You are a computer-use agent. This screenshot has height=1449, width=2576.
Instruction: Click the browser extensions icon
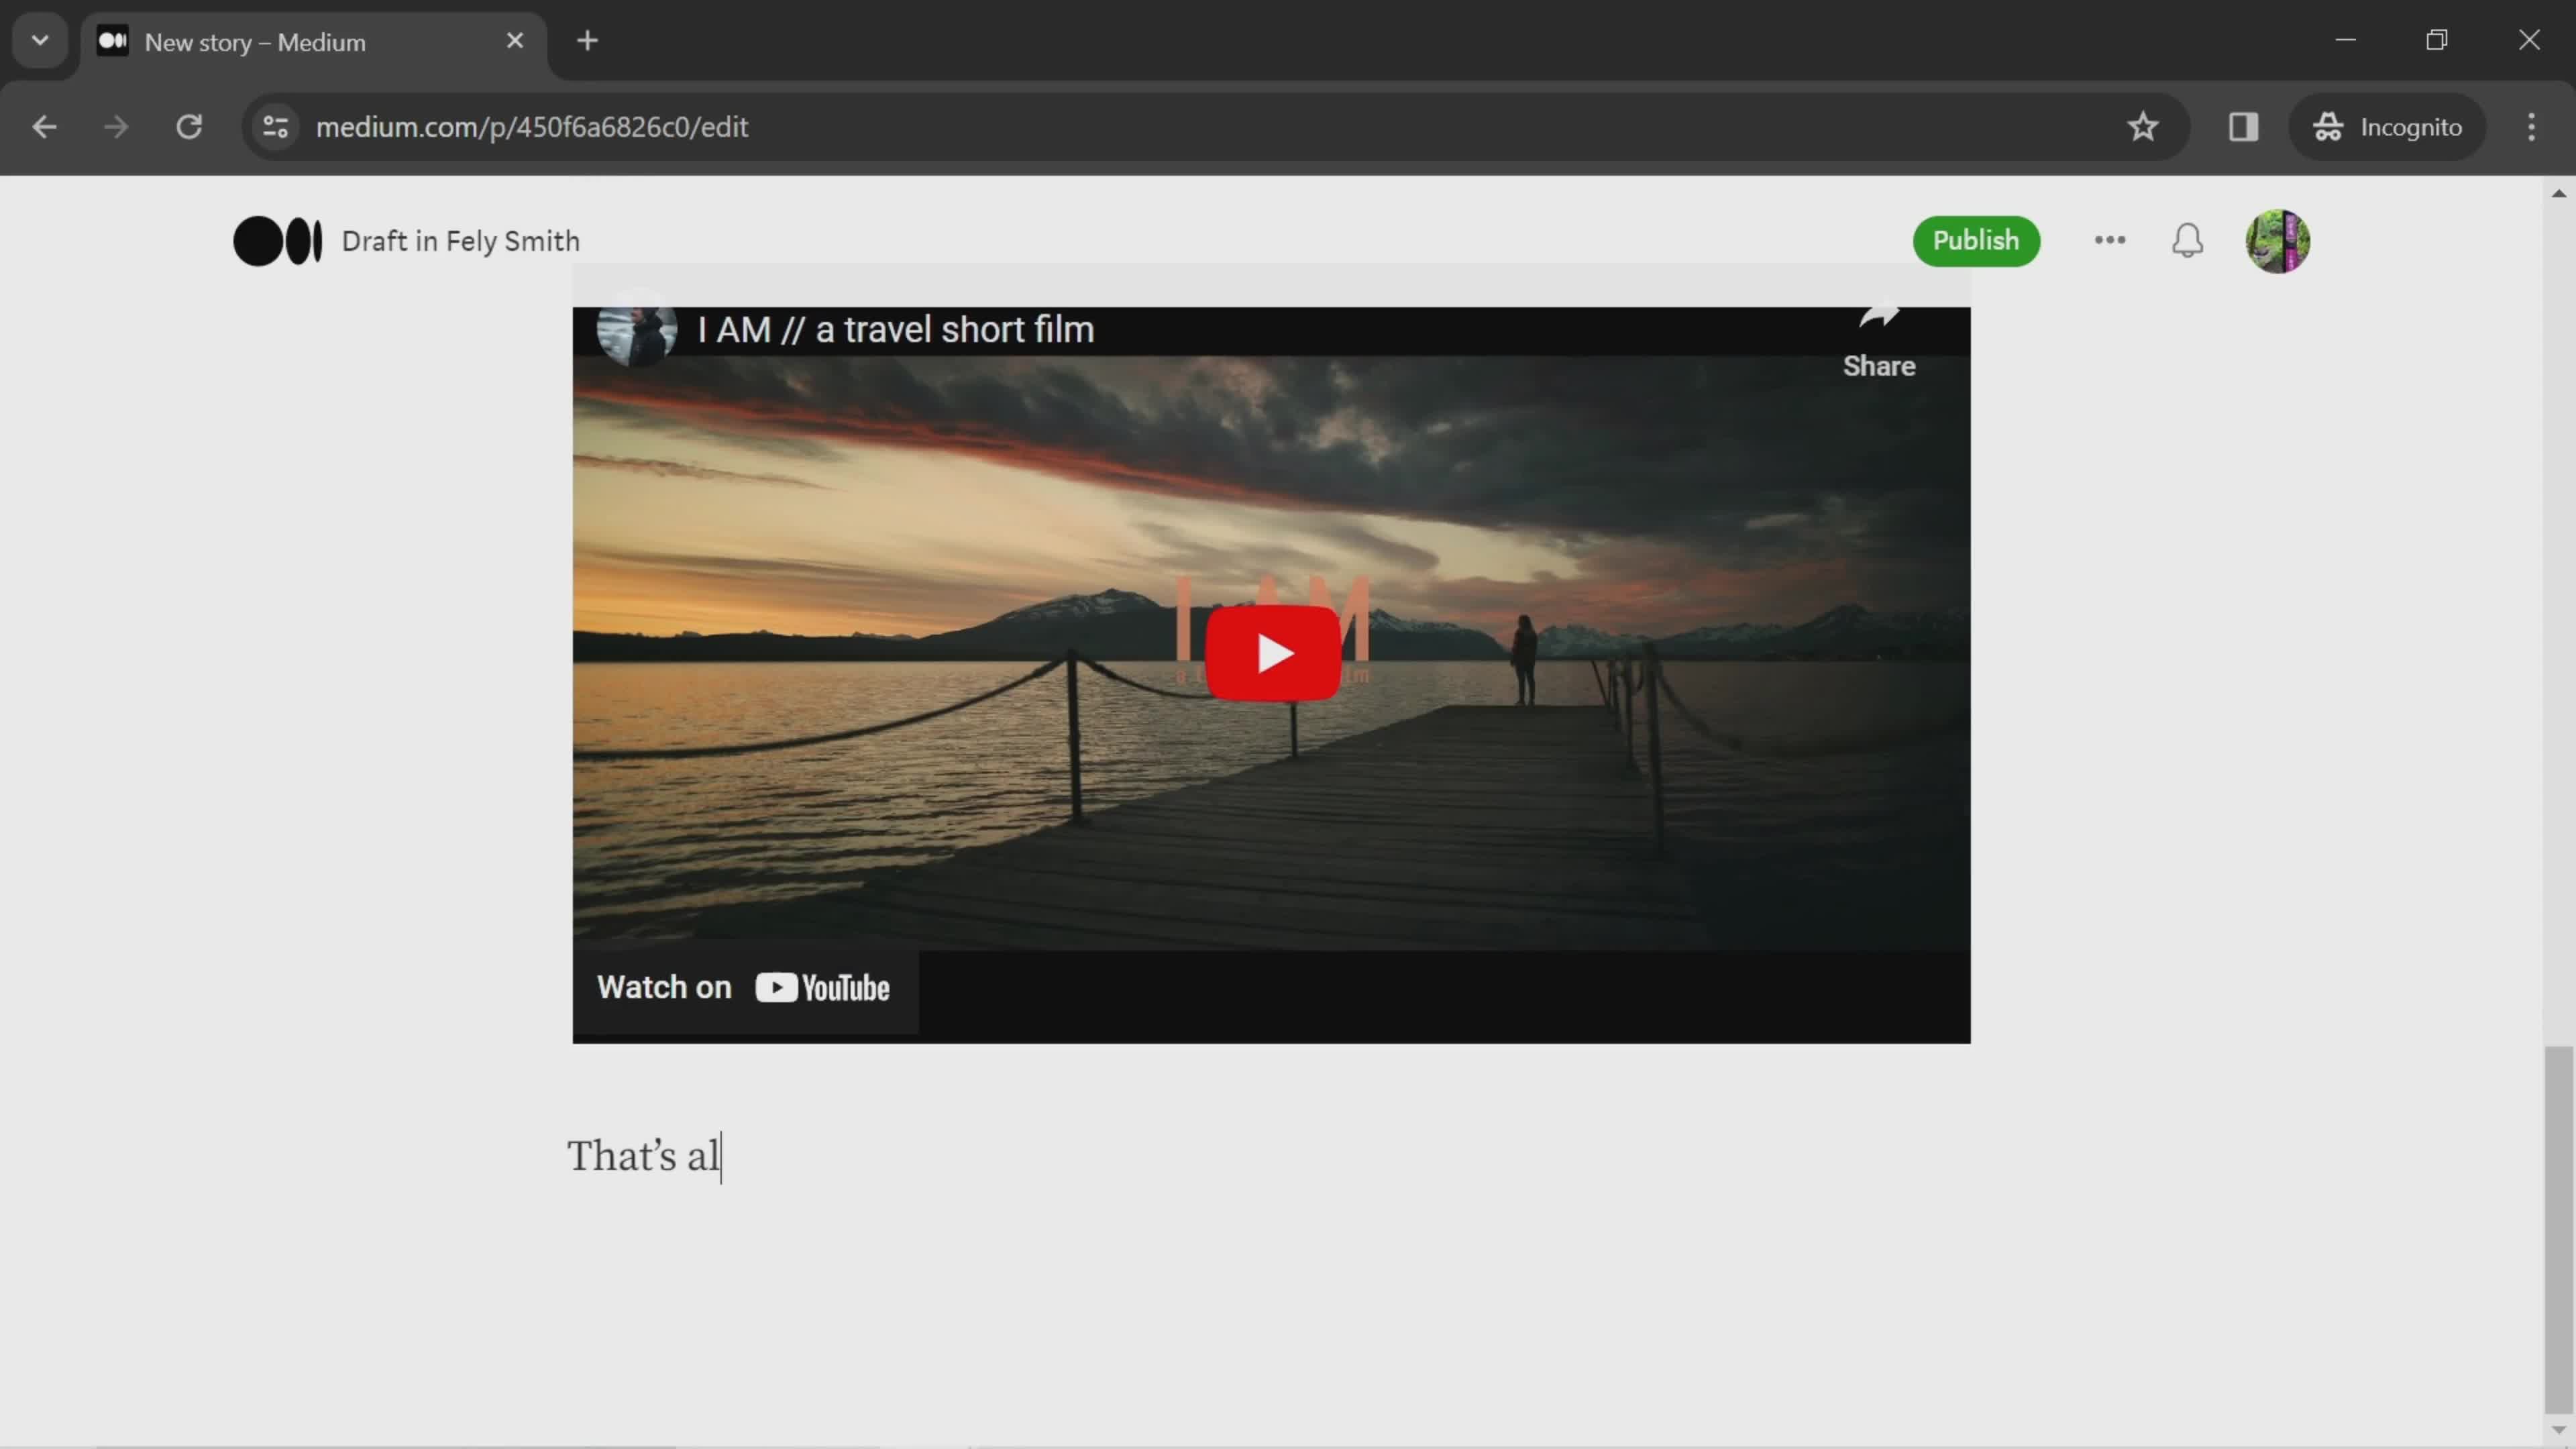2242,125
